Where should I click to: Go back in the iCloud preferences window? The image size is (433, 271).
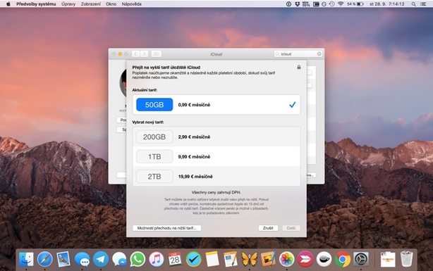pos(135,53)
